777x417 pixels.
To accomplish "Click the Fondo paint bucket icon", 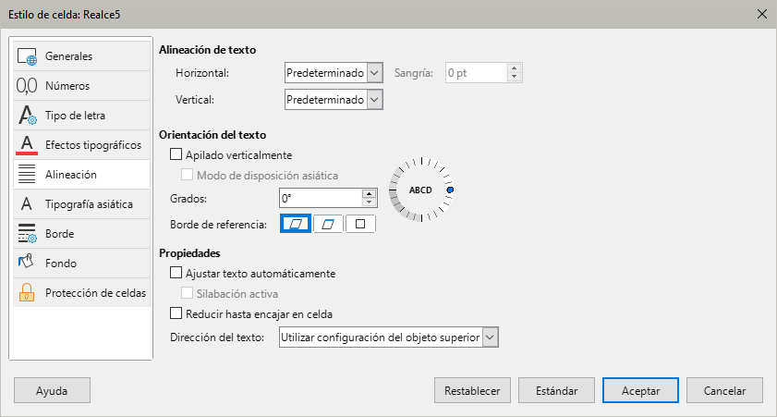I will (x=26, y=263).
